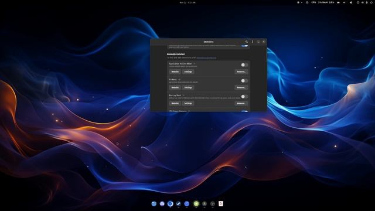
Task: Open the Extensions three-dot main menu
Action: point(253,42)
